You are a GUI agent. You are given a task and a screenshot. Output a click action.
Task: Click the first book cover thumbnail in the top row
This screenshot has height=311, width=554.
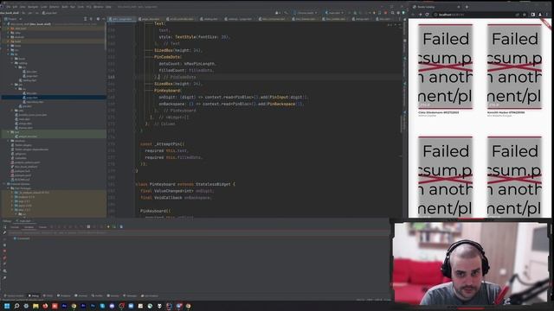[x=445, y=67]
